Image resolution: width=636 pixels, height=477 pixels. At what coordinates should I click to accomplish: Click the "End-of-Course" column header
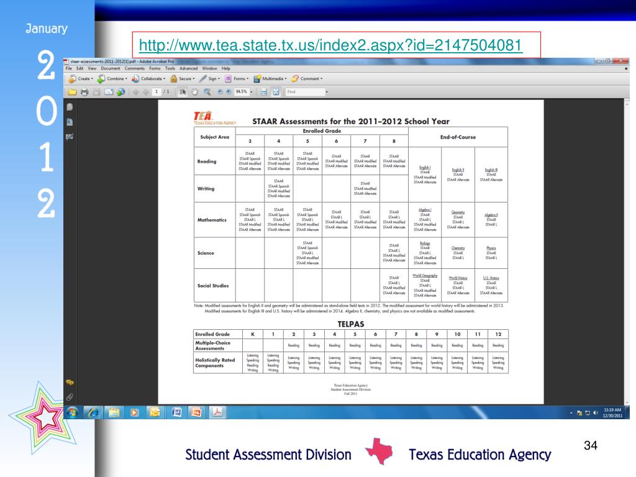[458, 137]
